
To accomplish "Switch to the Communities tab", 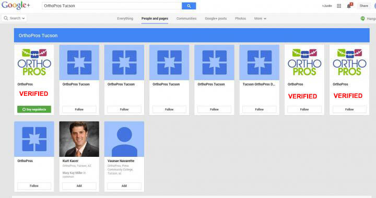I will [186, 18].
